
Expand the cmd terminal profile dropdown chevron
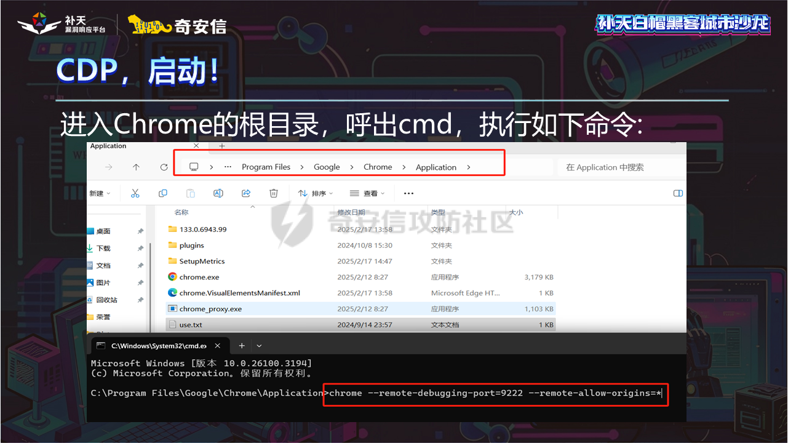point(259,346)
